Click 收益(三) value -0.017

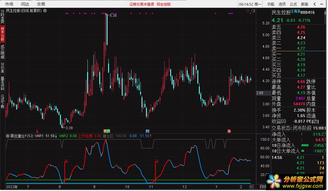tap(299, 122)
